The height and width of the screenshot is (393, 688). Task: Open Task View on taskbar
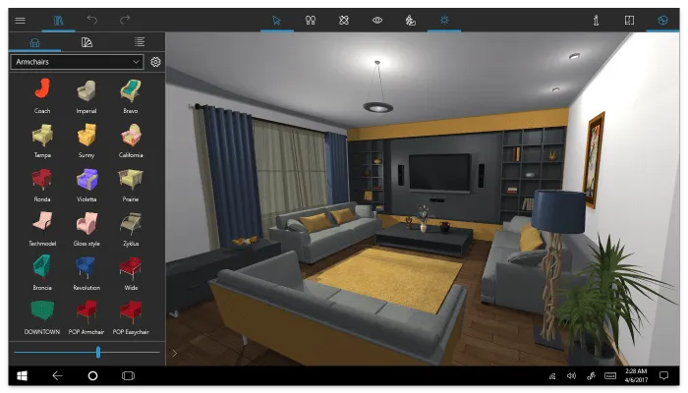point(128,376)
